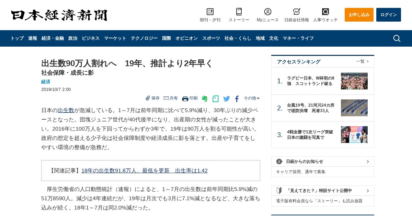Click the rugby team thumbnail
Viewport: 412px width, 216px height.
point(354,81)
